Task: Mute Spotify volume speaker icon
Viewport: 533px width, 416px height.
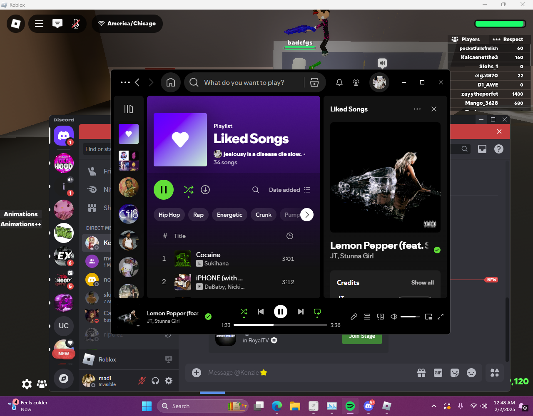Action: coord(394,317)
